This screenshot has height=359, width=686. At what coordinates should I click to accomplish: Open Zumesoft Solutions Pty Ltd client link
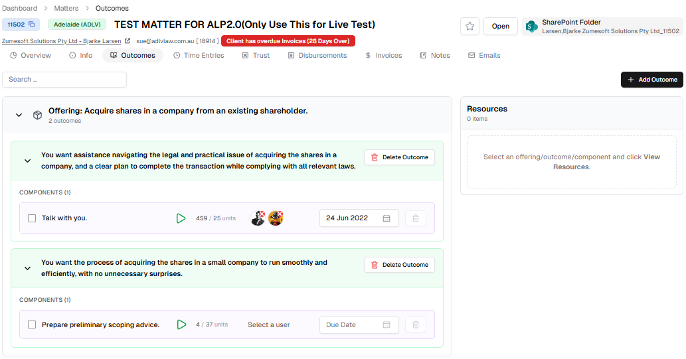click(61, 41)
